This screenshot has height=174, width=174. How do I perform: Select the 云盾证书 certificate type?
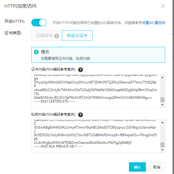tap(46, 35)
